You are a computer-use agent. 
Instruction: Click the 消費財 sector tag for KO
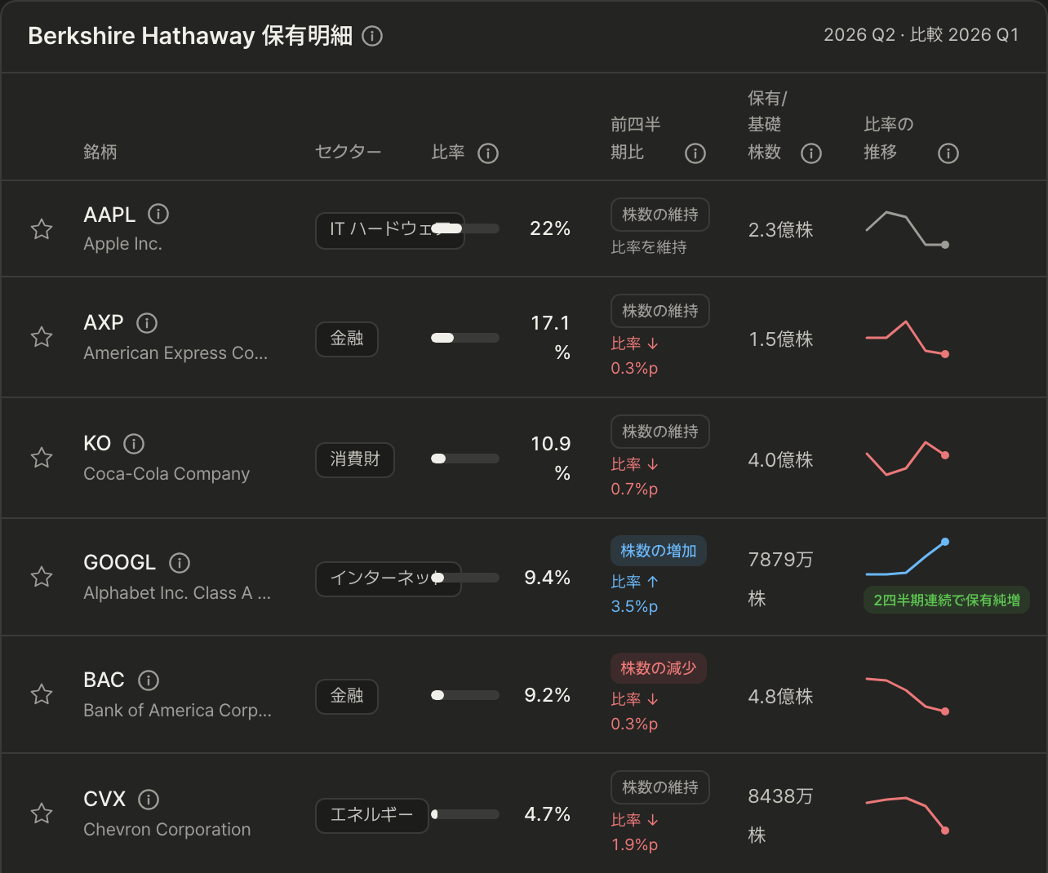[x=355, y=459]
